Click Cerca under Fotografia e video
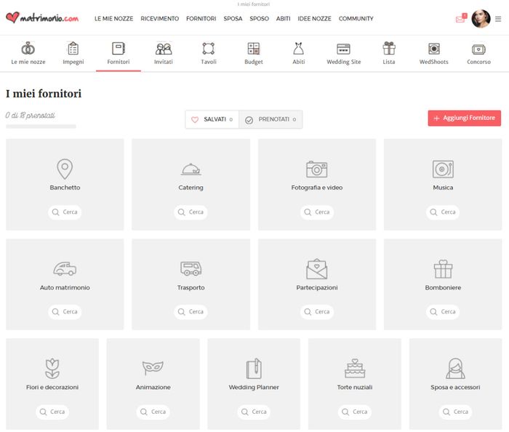509x432 pixels. tap(317, 212)
